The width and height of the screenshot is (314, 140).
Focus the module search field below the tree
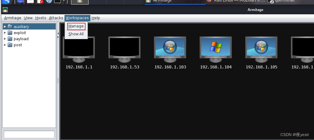coord(29,134)
